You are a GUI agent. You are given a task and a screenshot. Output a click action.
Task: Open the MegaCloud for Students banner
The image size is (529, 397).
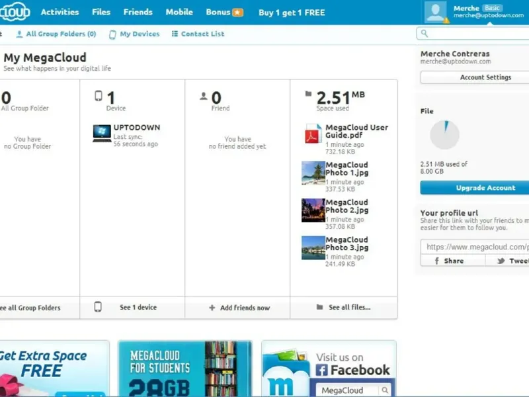185,369
